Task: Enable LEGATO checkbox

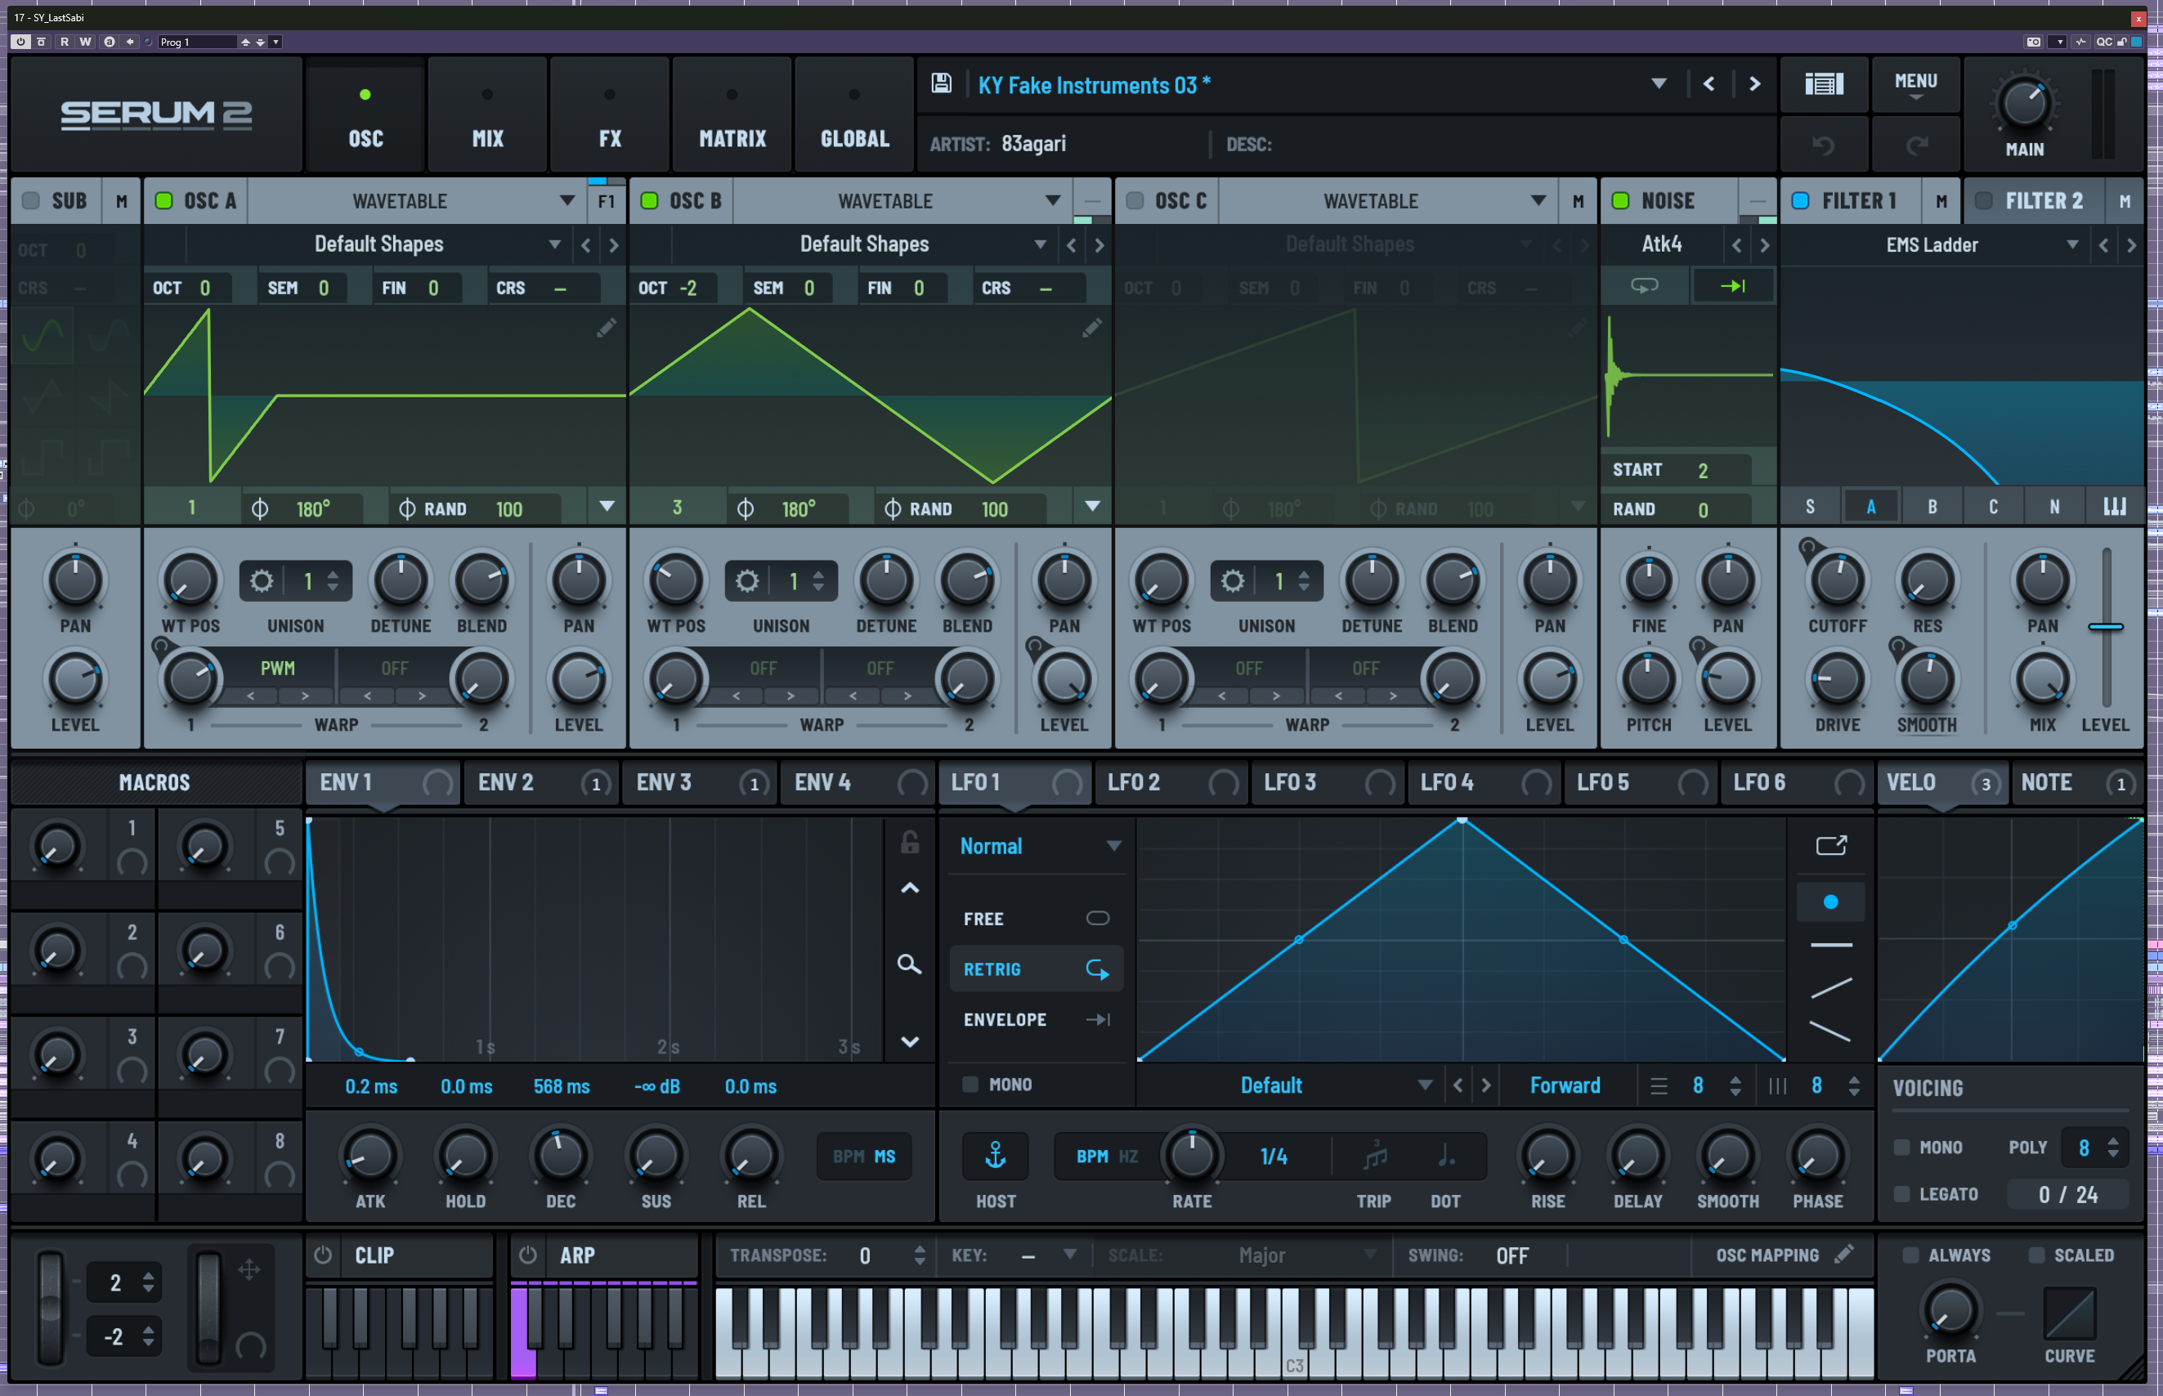Action: point(1902,1194)
